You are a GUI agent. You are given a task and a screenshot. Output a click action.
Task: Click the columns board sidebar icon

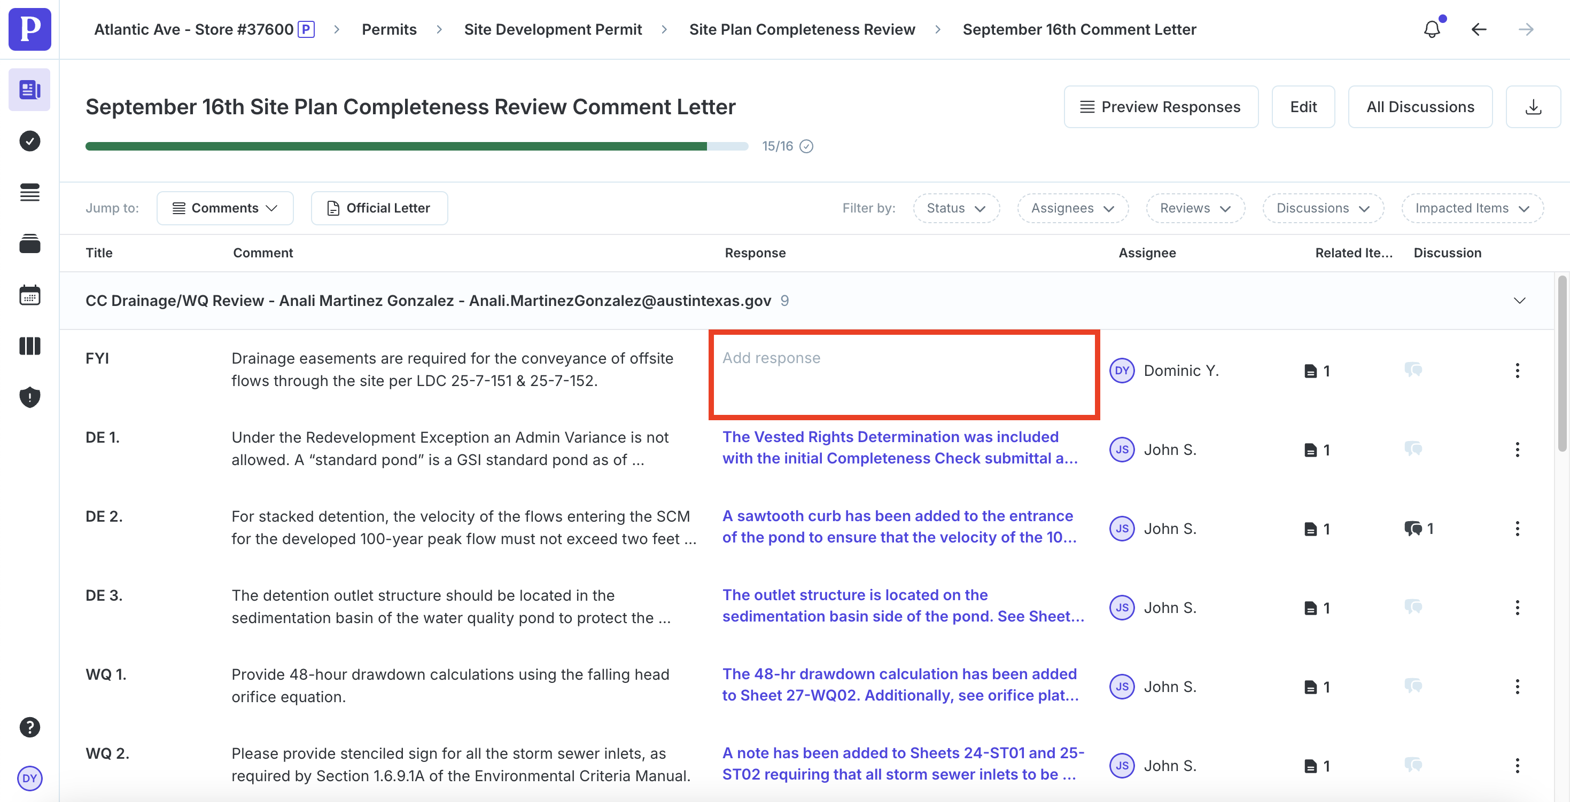point(29,347)
